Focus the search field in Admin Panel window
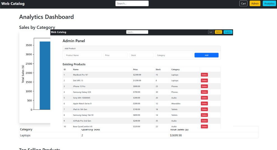This screenshot has width=277, height=150. click(137, 32)
